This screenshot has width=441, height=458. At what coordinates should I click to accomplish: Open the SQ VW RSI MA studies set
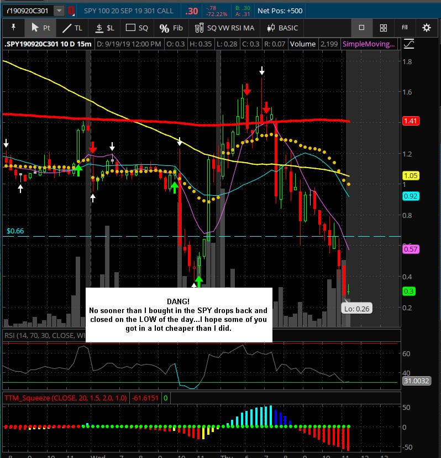point(224,28)
